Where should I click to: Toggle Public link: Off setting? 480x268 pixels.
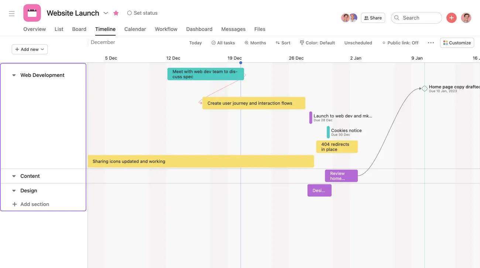[400, 43]
